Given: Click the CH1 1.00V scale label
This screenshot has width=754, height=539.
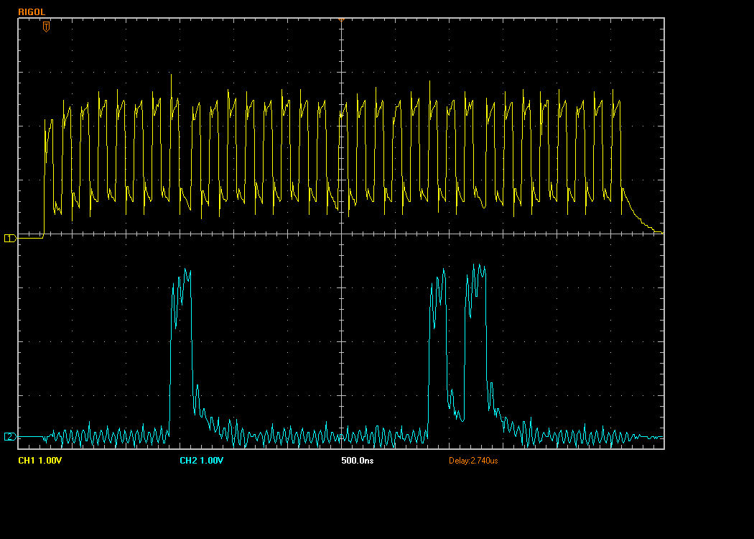Looking at the screenshot, I should point(40,461).
